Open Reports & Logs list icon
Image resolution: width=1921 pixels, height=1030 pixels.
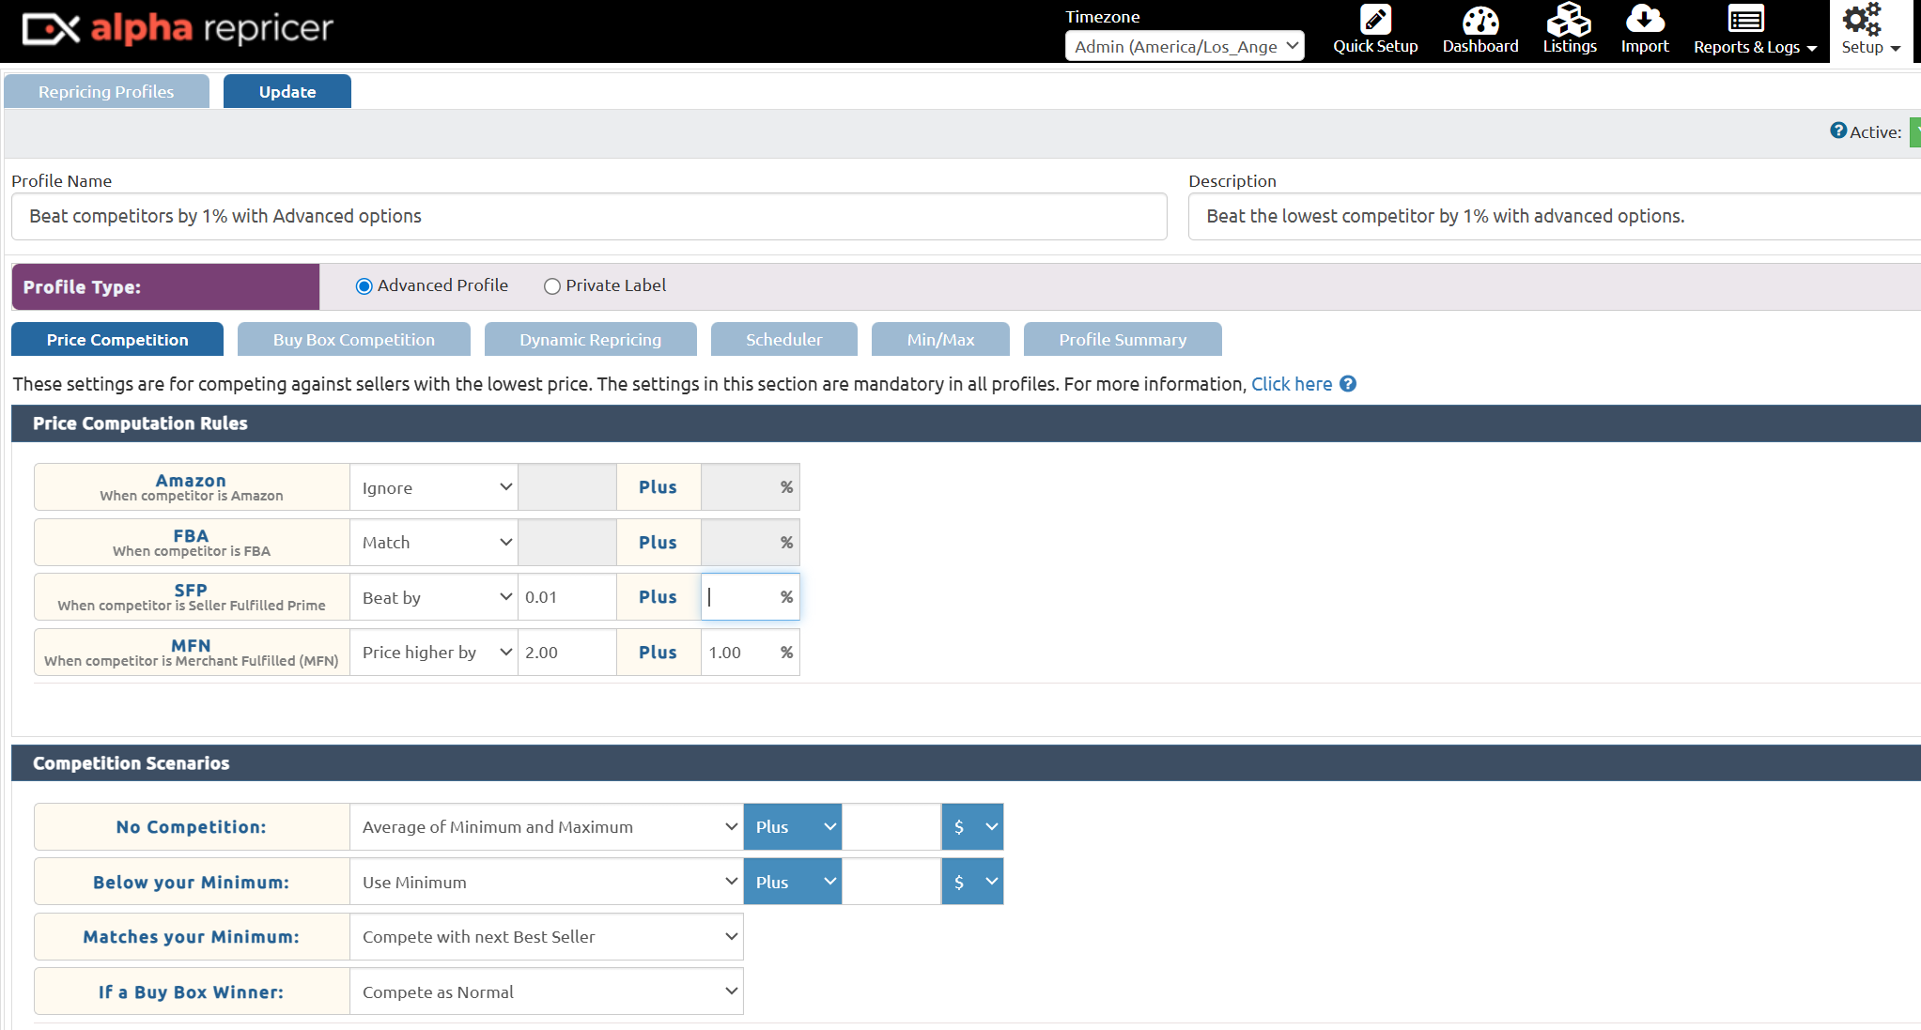point(1746,20)
